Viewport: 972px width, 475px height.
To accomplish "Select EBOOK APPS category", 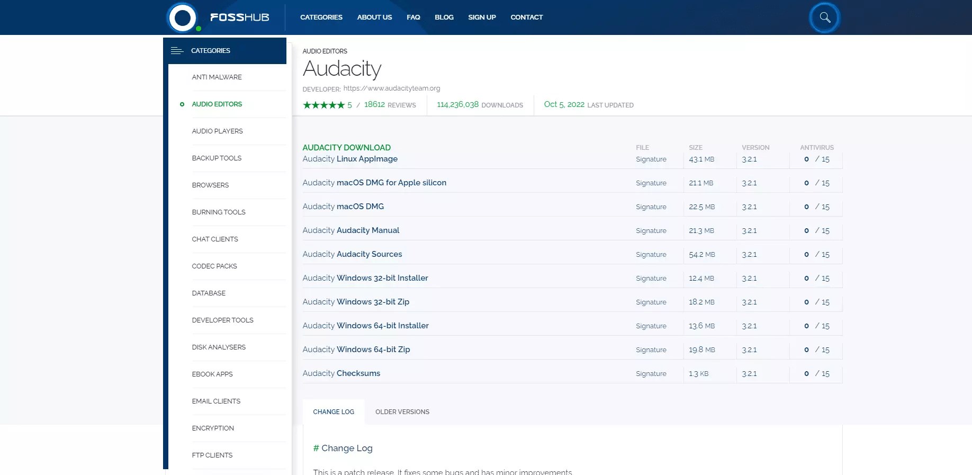I will (x=212, y=374).
